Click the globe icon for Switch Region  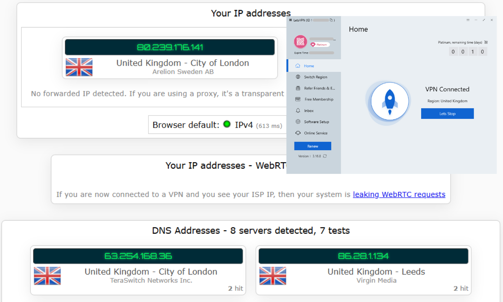click(298, 77)
